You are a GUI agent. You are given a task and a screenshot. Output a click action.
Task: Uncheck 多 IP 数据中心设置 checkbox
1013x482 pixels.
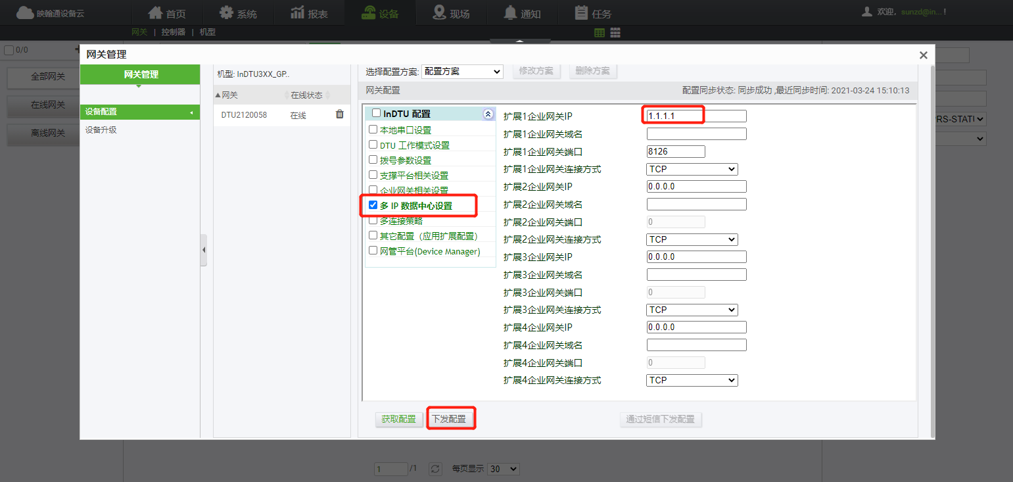tap(373, 205)
